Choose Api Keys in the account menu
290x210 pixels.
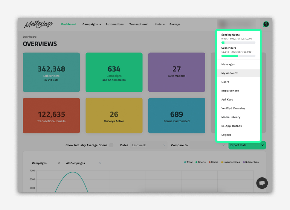pyautogui.click(x=227, y=100)
